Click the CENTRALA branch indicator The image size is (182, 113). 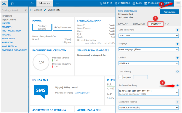click(122, 3)
